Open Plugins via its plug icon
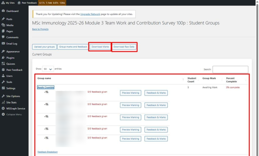This screenshot has width=259, height=156. [3, 58]
